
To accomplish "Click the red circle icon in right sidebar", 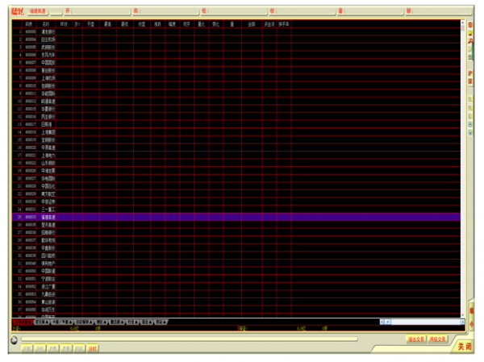I will [x=470, y=25].
